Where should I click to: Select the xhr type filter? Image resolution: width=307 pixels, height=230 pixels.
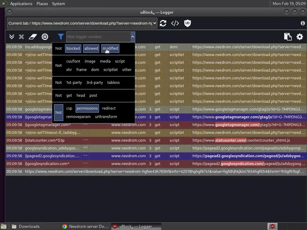pos(69,69)
